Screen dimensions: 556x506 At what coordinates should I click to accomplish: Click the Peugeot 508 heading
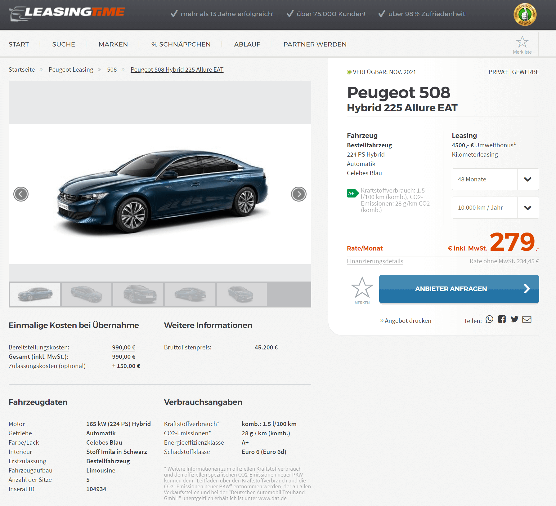(398, 93)
